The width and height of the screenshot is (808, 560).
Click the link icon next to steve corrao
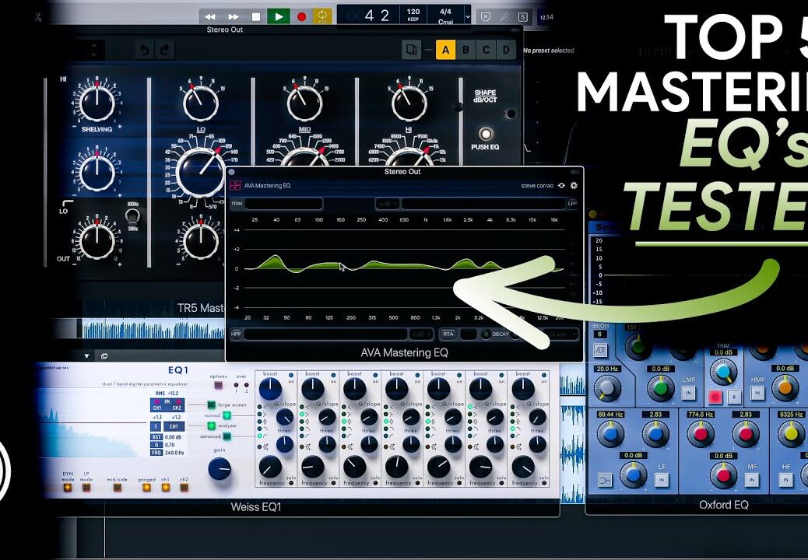point(561,185)
